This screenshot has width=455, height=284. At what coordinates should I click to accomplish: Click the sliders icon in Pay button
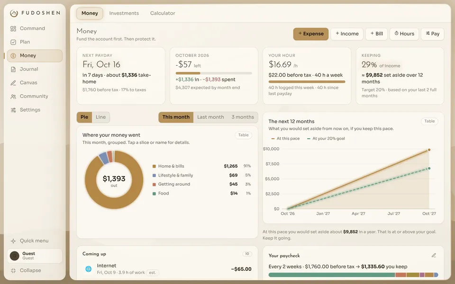point(428,33)
